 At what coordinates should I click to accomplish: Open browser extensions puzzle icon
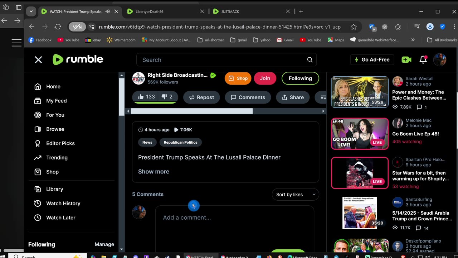[x=398, y=27]
